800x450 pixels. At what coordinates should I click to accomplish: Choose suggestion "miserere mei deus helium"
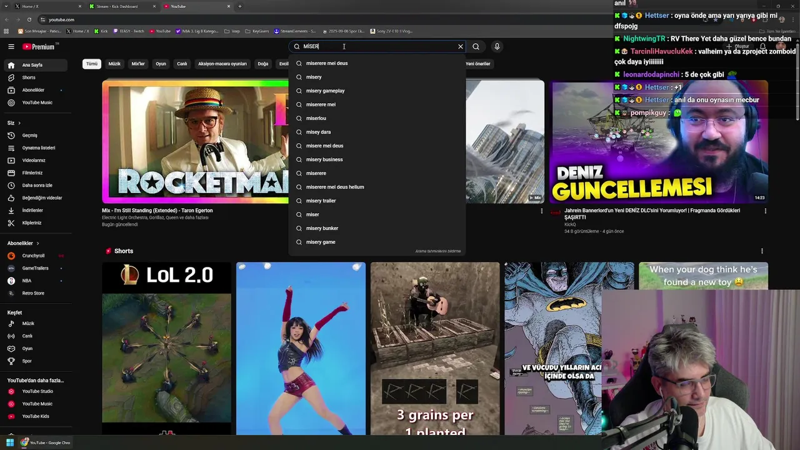(377, 187)
